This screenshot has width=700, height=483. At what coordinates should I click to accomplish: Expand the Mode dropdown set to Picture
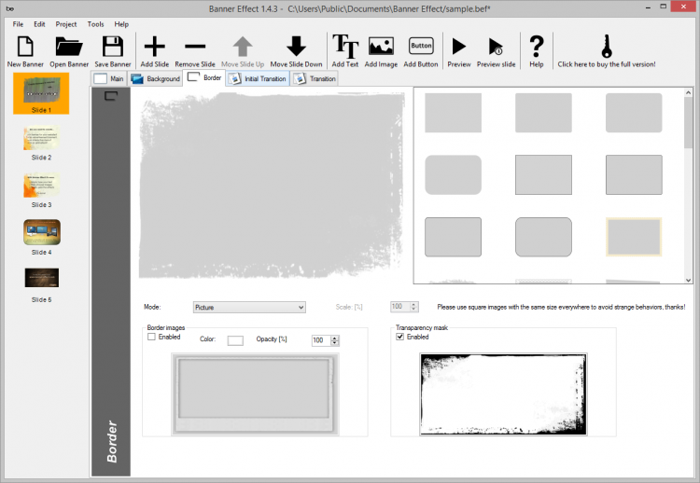point(248,307)
